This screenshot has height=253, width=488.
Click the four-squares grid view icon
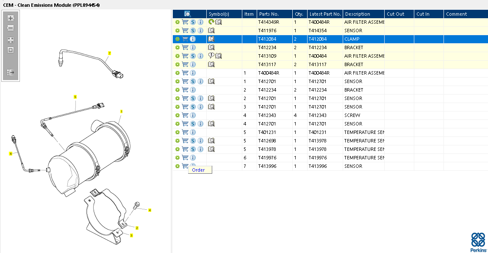click(x=11, y=40)
